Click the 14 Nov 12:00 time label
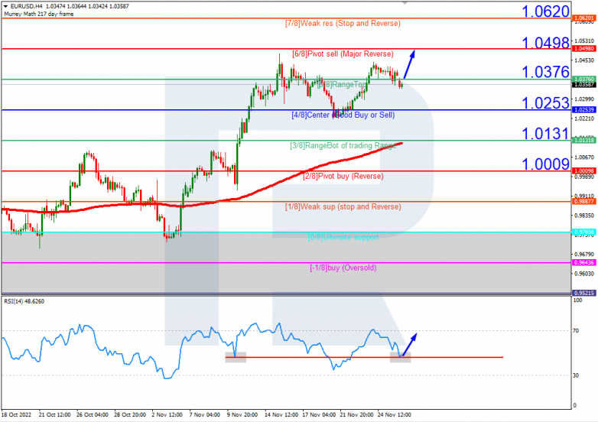Viewport: 598px width, 422px height. point(281,415)
